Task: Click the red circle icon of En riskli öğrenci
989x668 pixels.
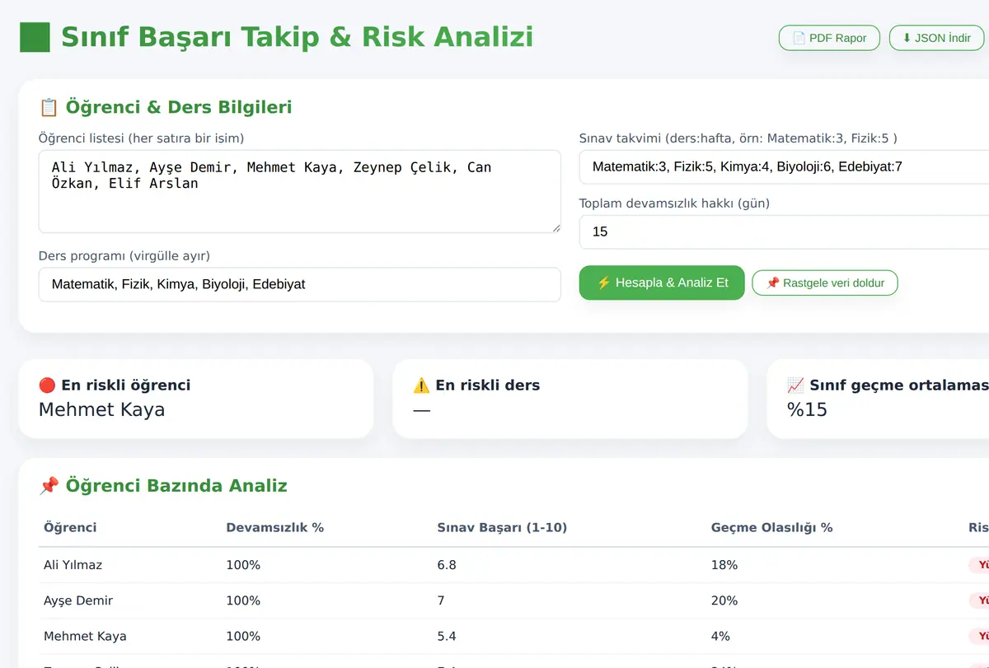Action: (x=47, y=385)
